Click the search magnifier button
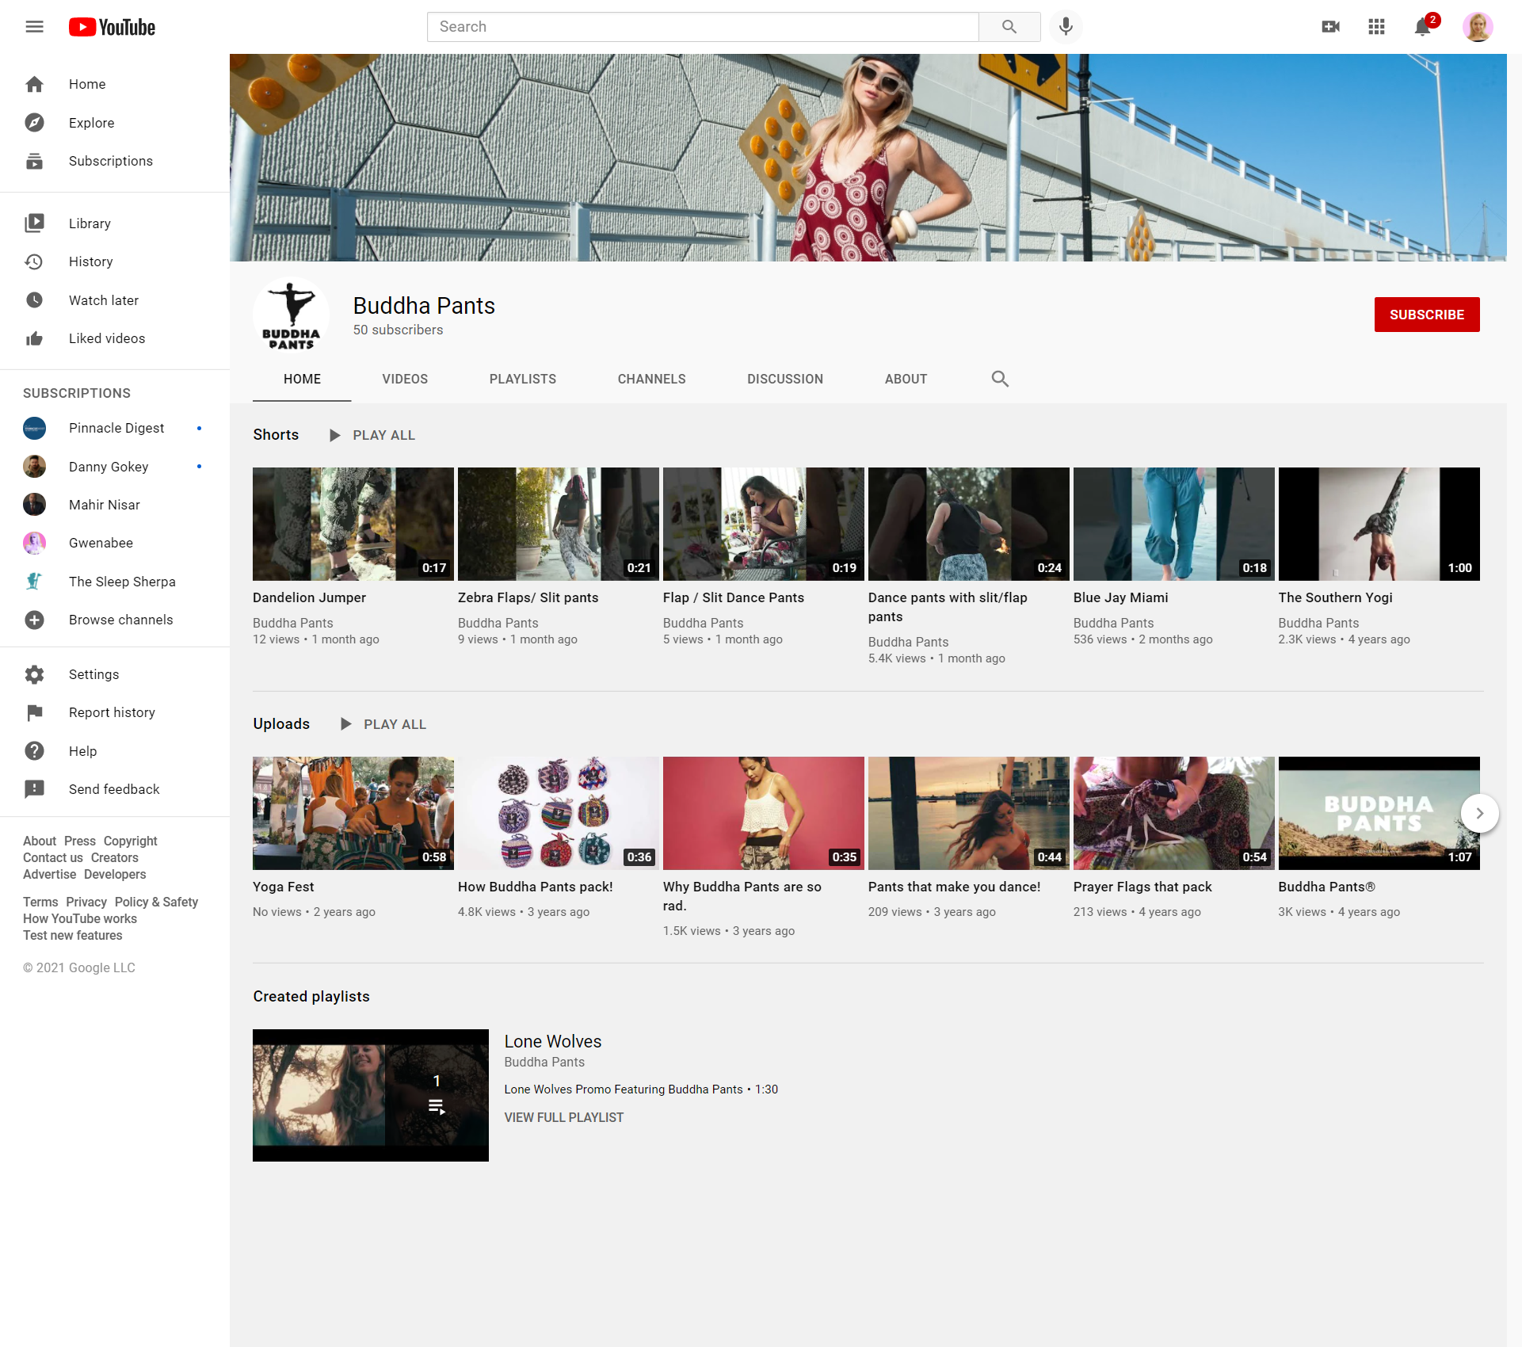 pos(1009,27)
